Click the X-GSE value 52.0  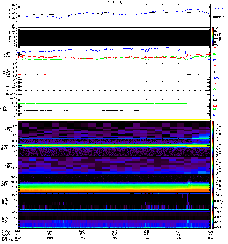click(114, 231)
